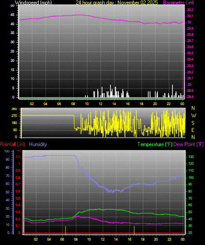Click the 00 hour label on the bottom graph

(x=183, y=239)
